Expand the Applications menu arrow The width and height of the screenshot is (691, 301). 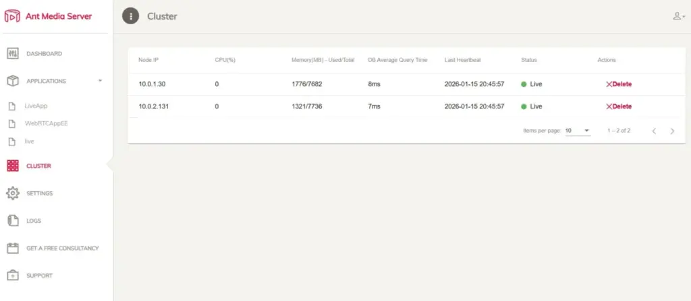(x=100, y=81)
